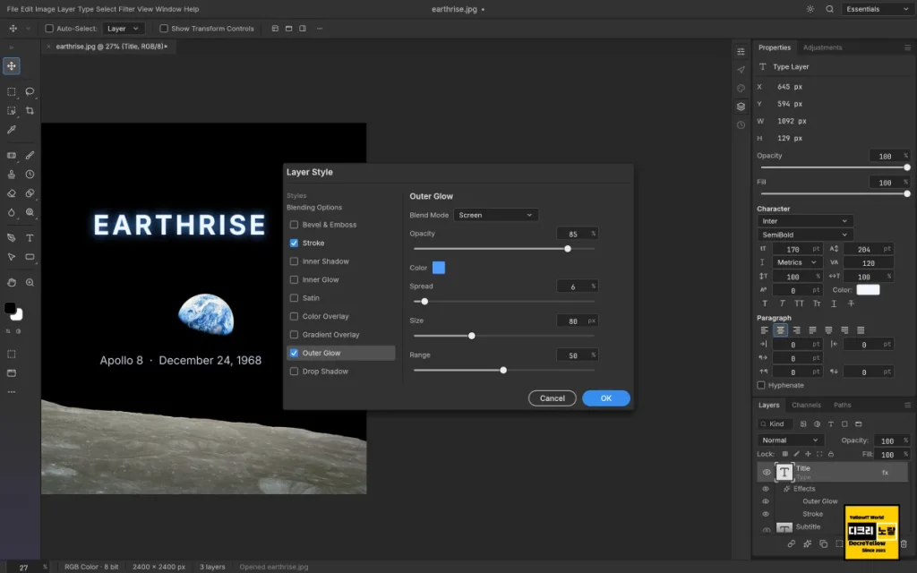The width and height of the screenshot is (917, 573).
Task: Toggle the Hyphenate checkbox
Action: (761, 385)
